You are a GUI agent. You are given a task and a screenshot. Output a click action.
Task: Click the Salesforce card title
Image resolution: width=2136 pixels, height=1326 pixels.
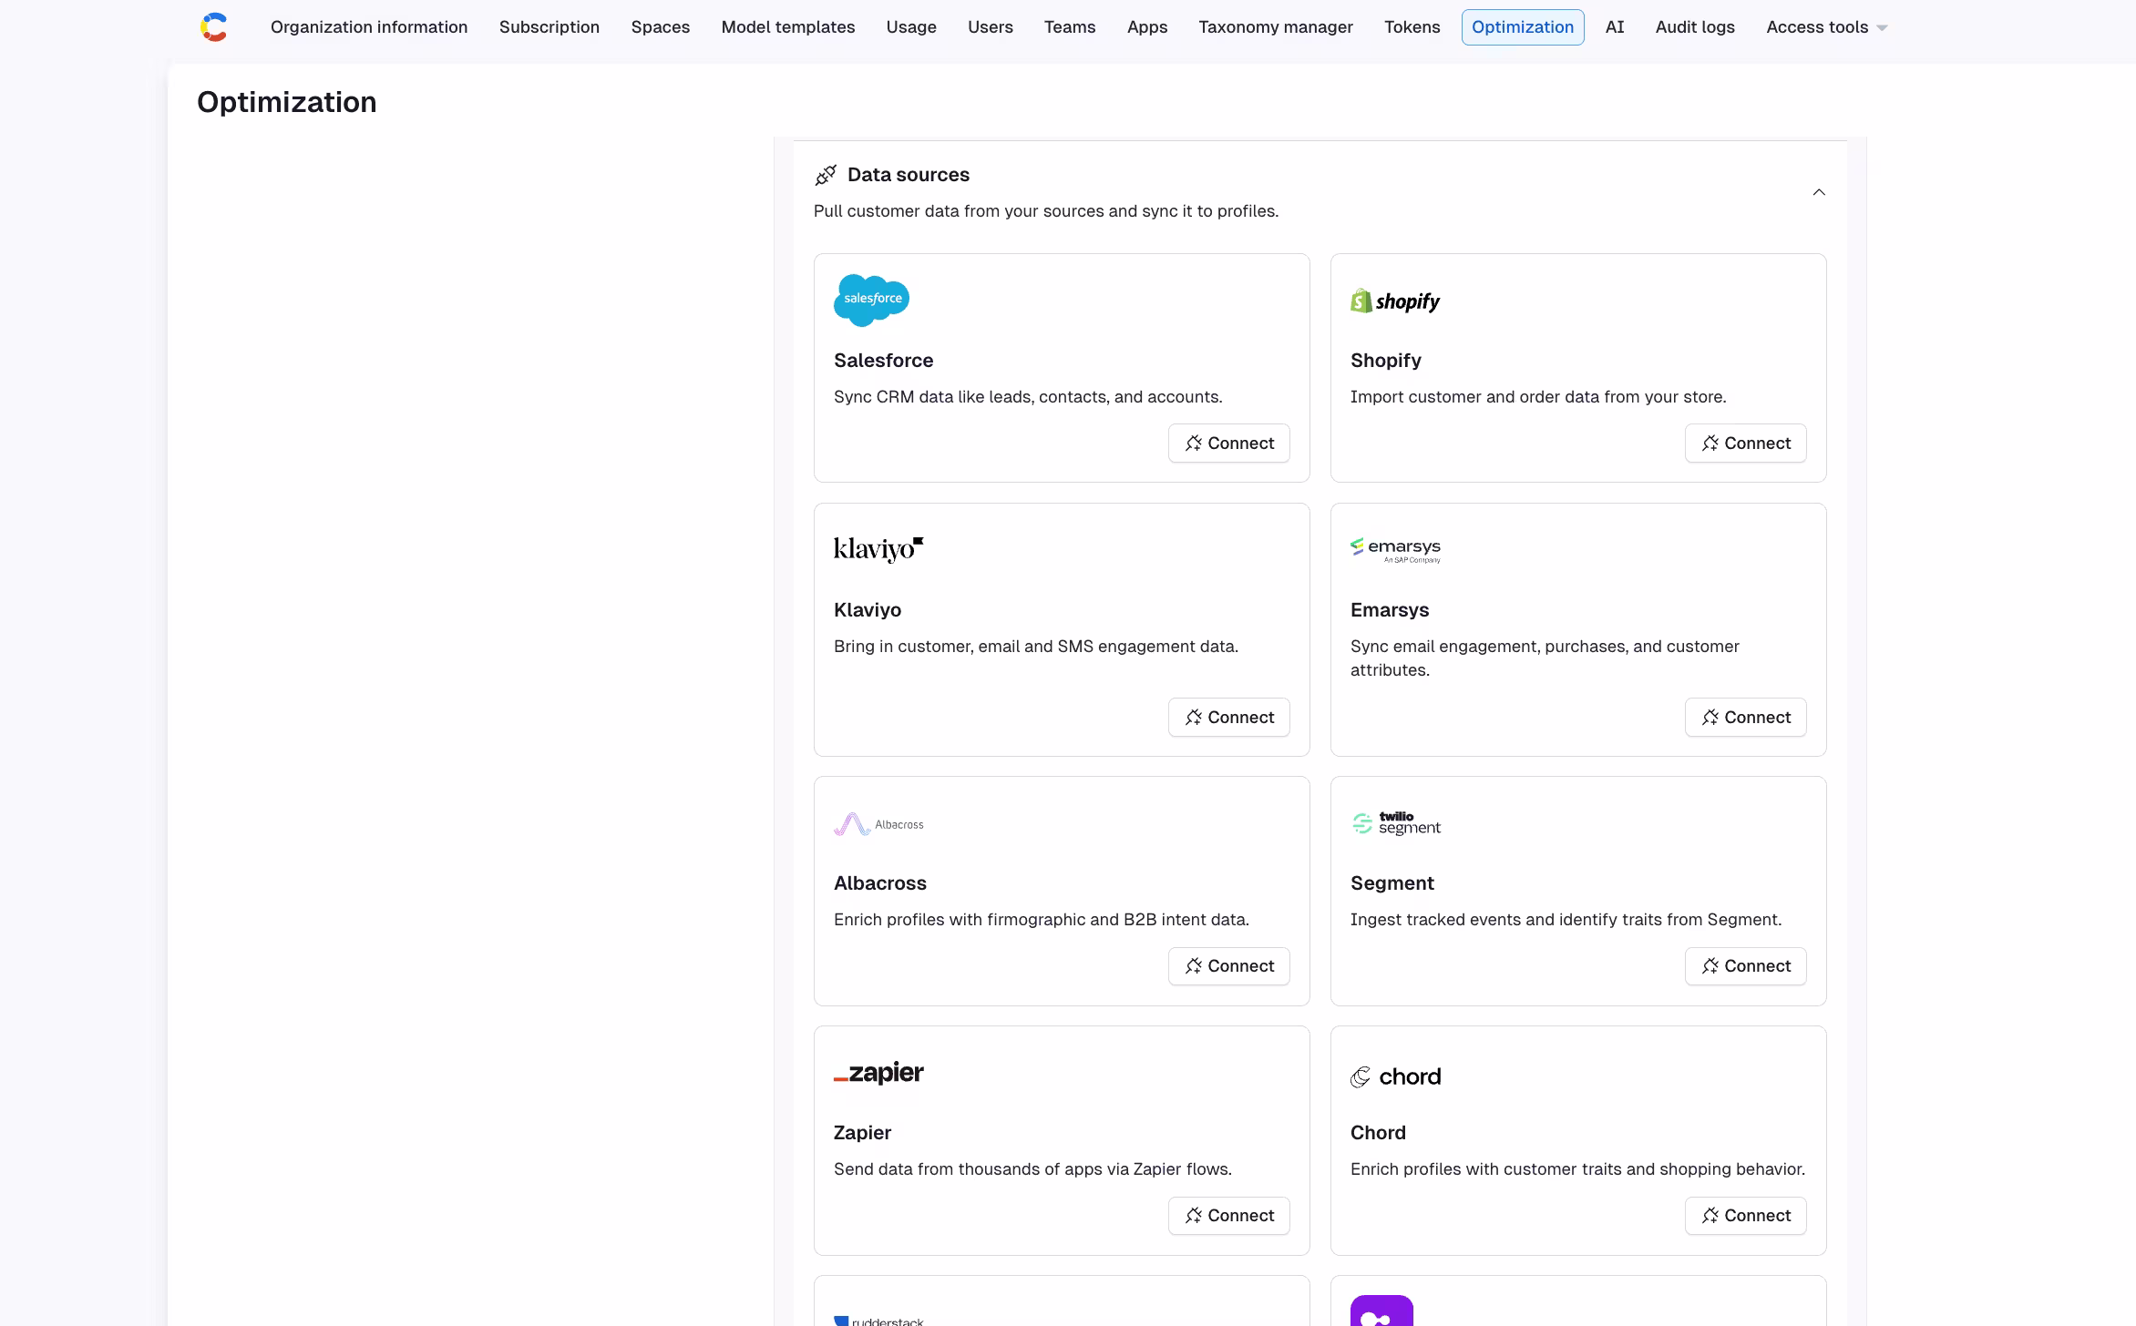tap(883, 361)
